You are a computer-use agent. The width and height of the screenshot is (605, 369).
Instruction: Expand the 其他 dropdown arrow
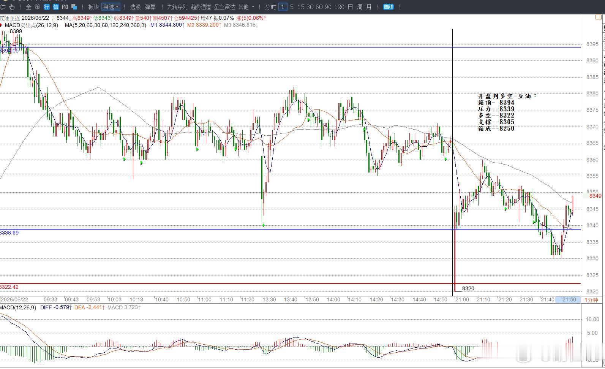(x=253, y=7)
